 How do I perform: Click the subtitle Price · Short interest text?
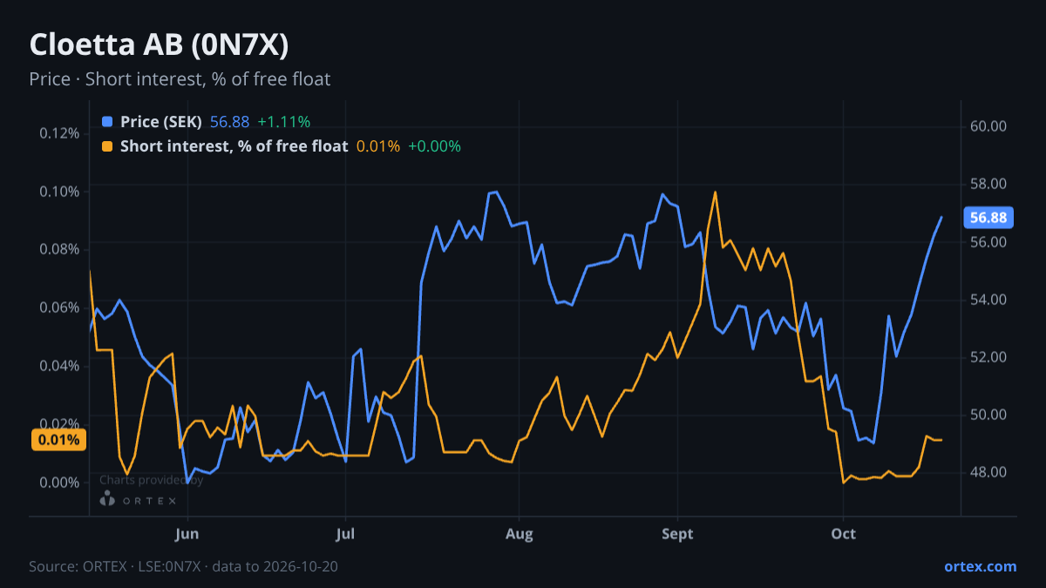[180, 79]
